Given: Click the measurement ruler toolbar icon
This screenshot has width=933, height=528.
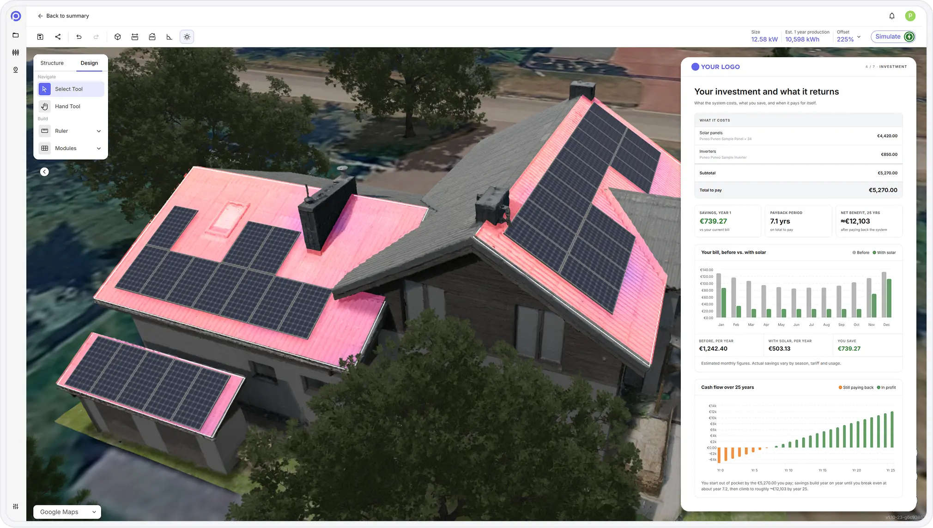Looking at the screenshot, I should click(135, 37).
